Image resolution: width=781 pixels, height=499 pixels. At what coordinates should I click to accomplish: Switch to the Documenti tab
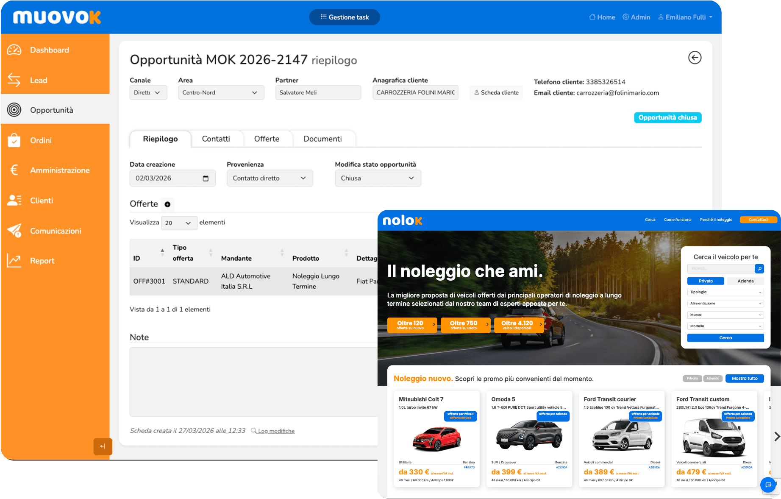(322, 139)
